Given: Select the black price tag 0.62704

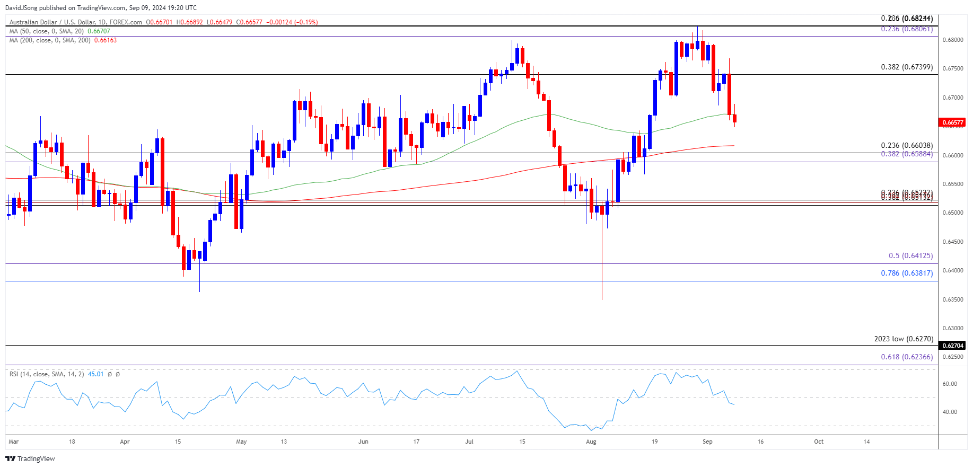Looking at the screenshot, I should tap(952, 346).
